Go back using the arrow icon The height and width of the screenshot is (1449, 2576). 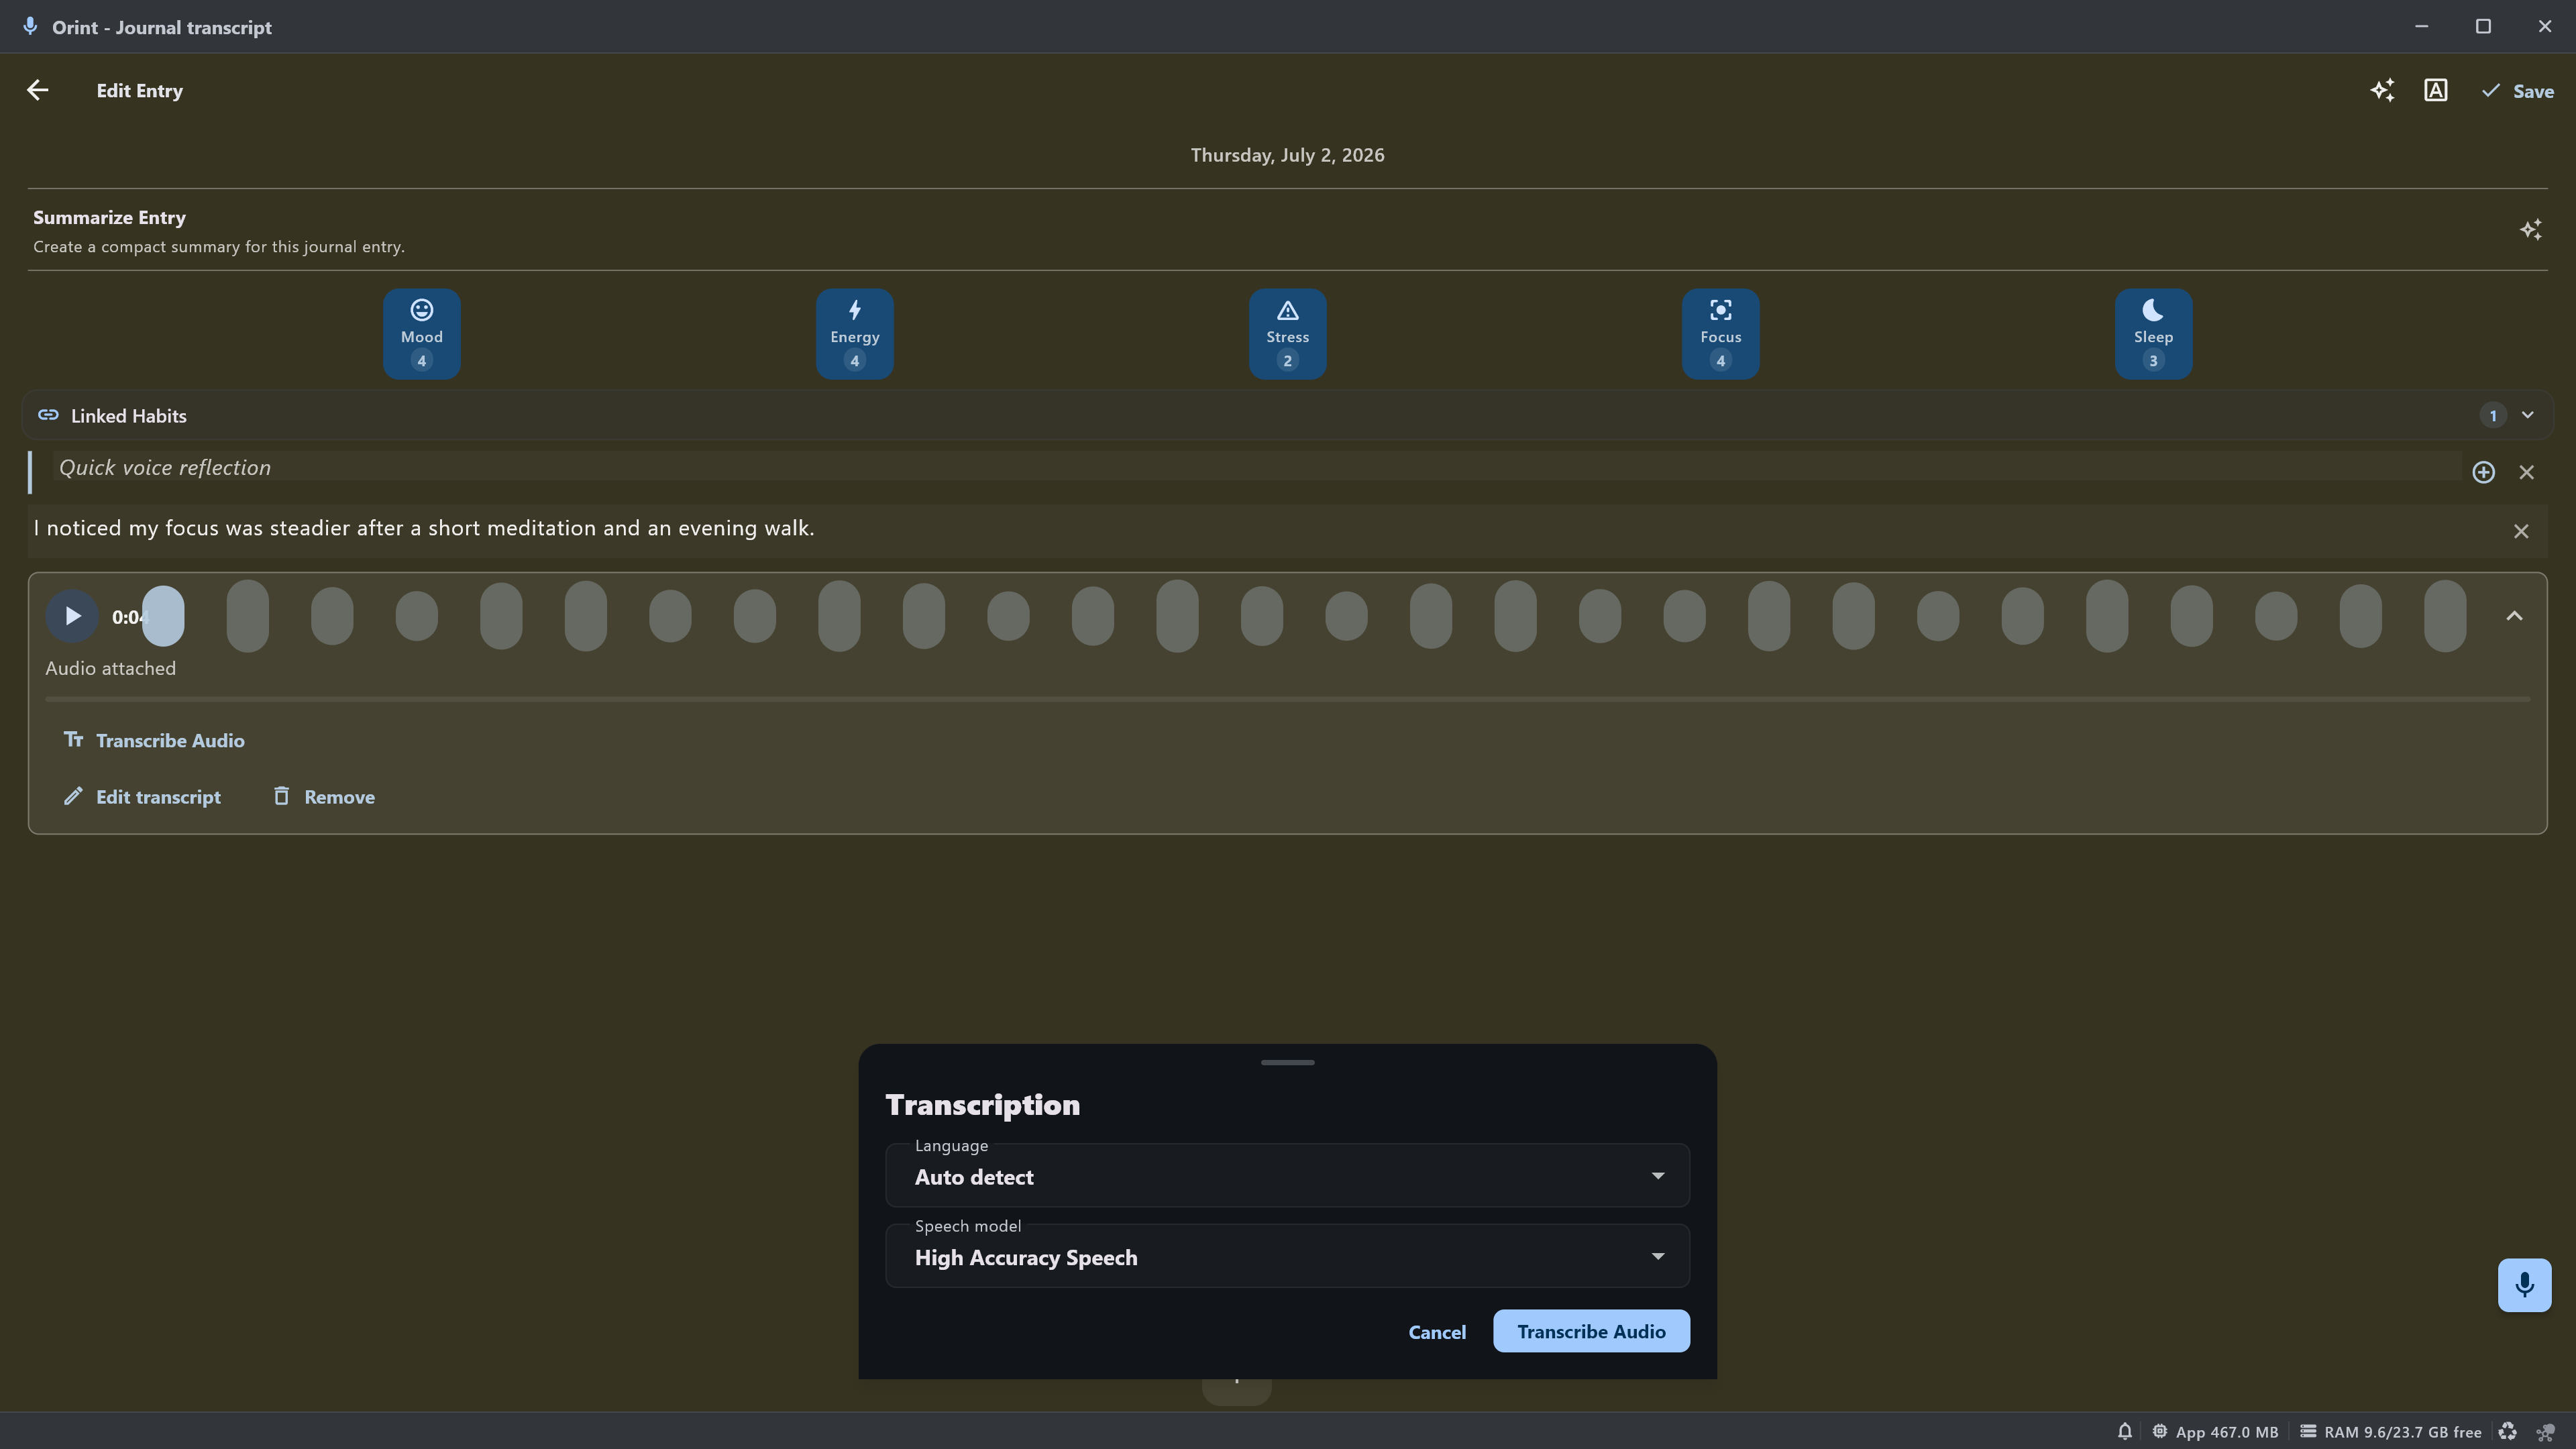point(37,90)
